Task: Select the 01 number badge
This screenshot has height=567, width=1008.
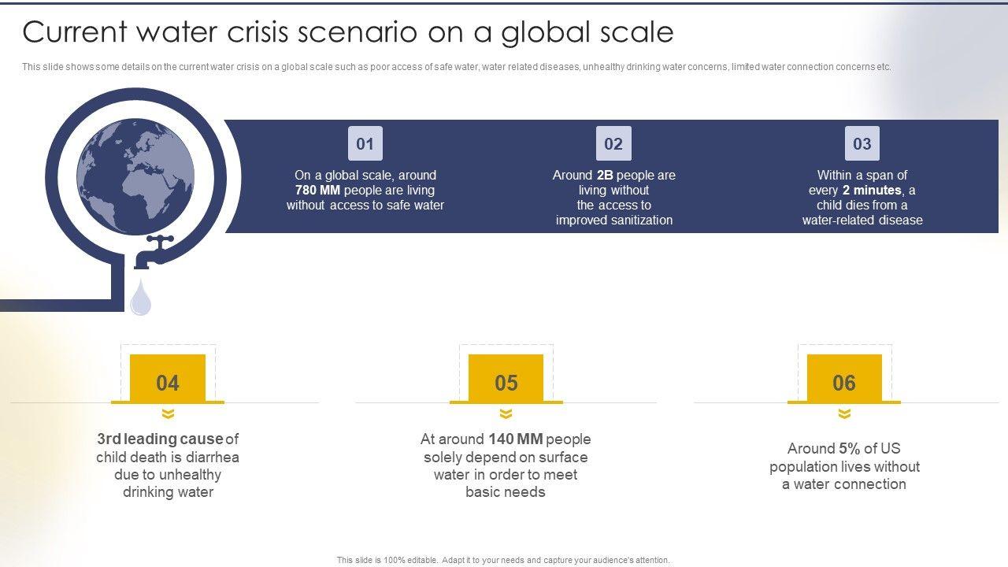Action: tap(365, 143)
